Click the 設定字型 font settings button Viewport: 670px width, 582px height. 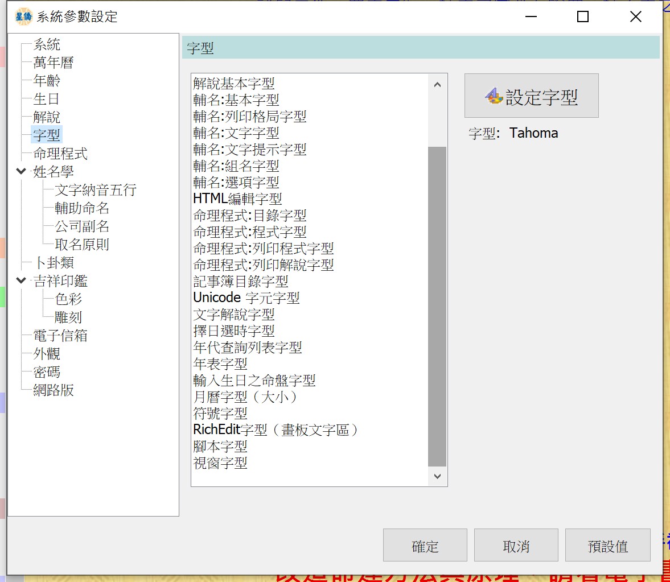[531, 96]
